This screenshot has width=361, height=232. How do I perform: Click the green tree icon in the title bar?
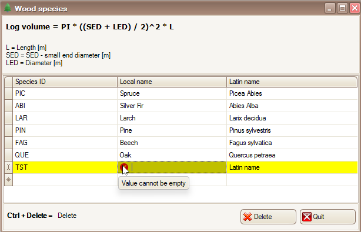(8, 8)
